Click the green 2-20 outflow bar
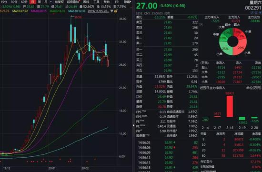 point(254,118)
